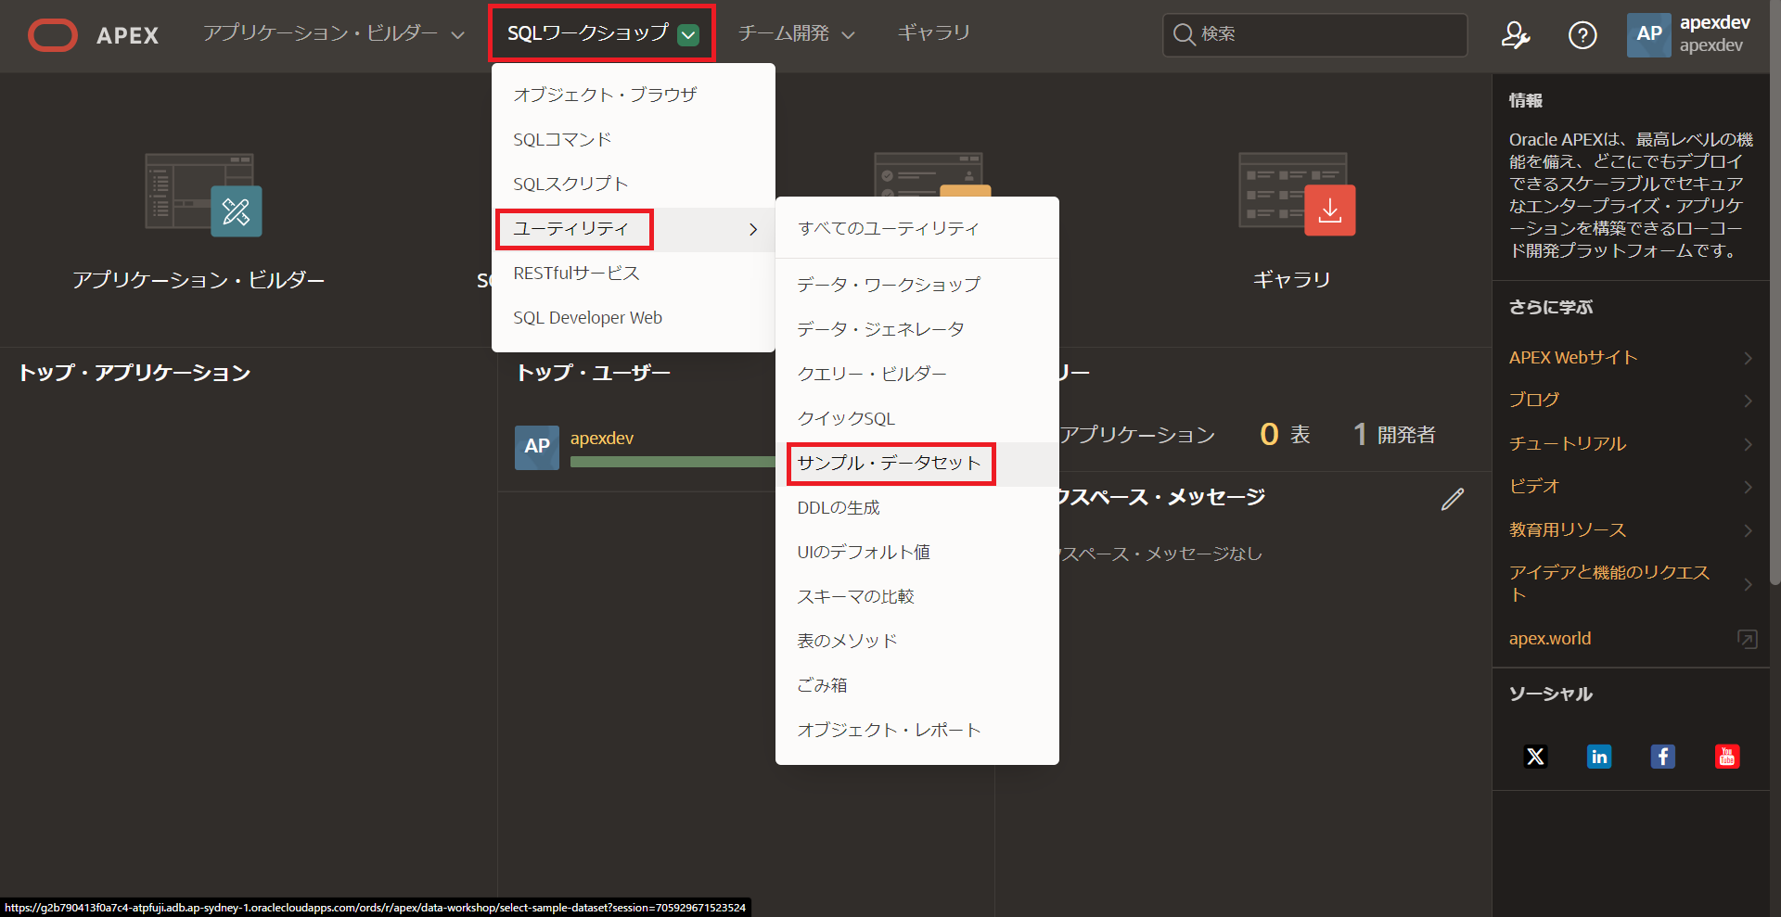Open the ビデオ link
Screen dimensions: 1781x917
coord(1534,487)
